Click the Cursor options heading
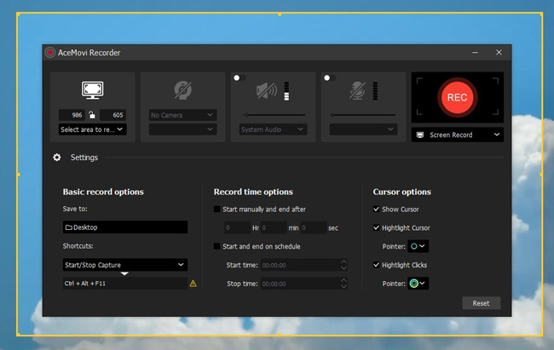Image resolution: width=554 pixels, height=350 pixels. pyautogui.click(x=402, y=192)
